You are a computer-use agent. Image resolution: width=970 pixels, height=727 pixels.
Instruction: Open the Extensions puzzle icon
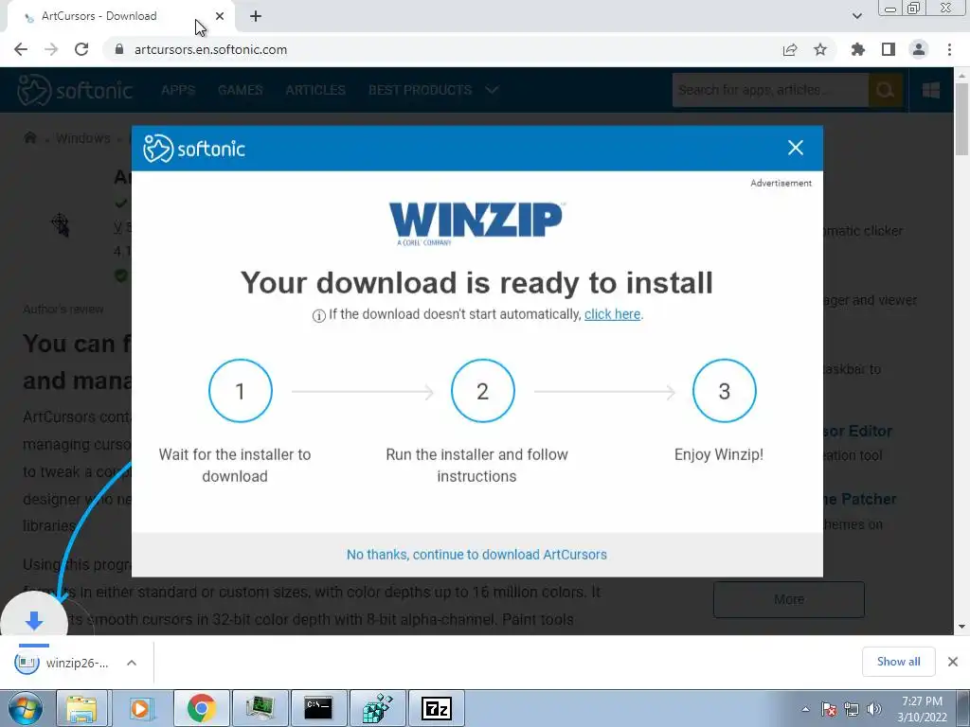point(857,49)
